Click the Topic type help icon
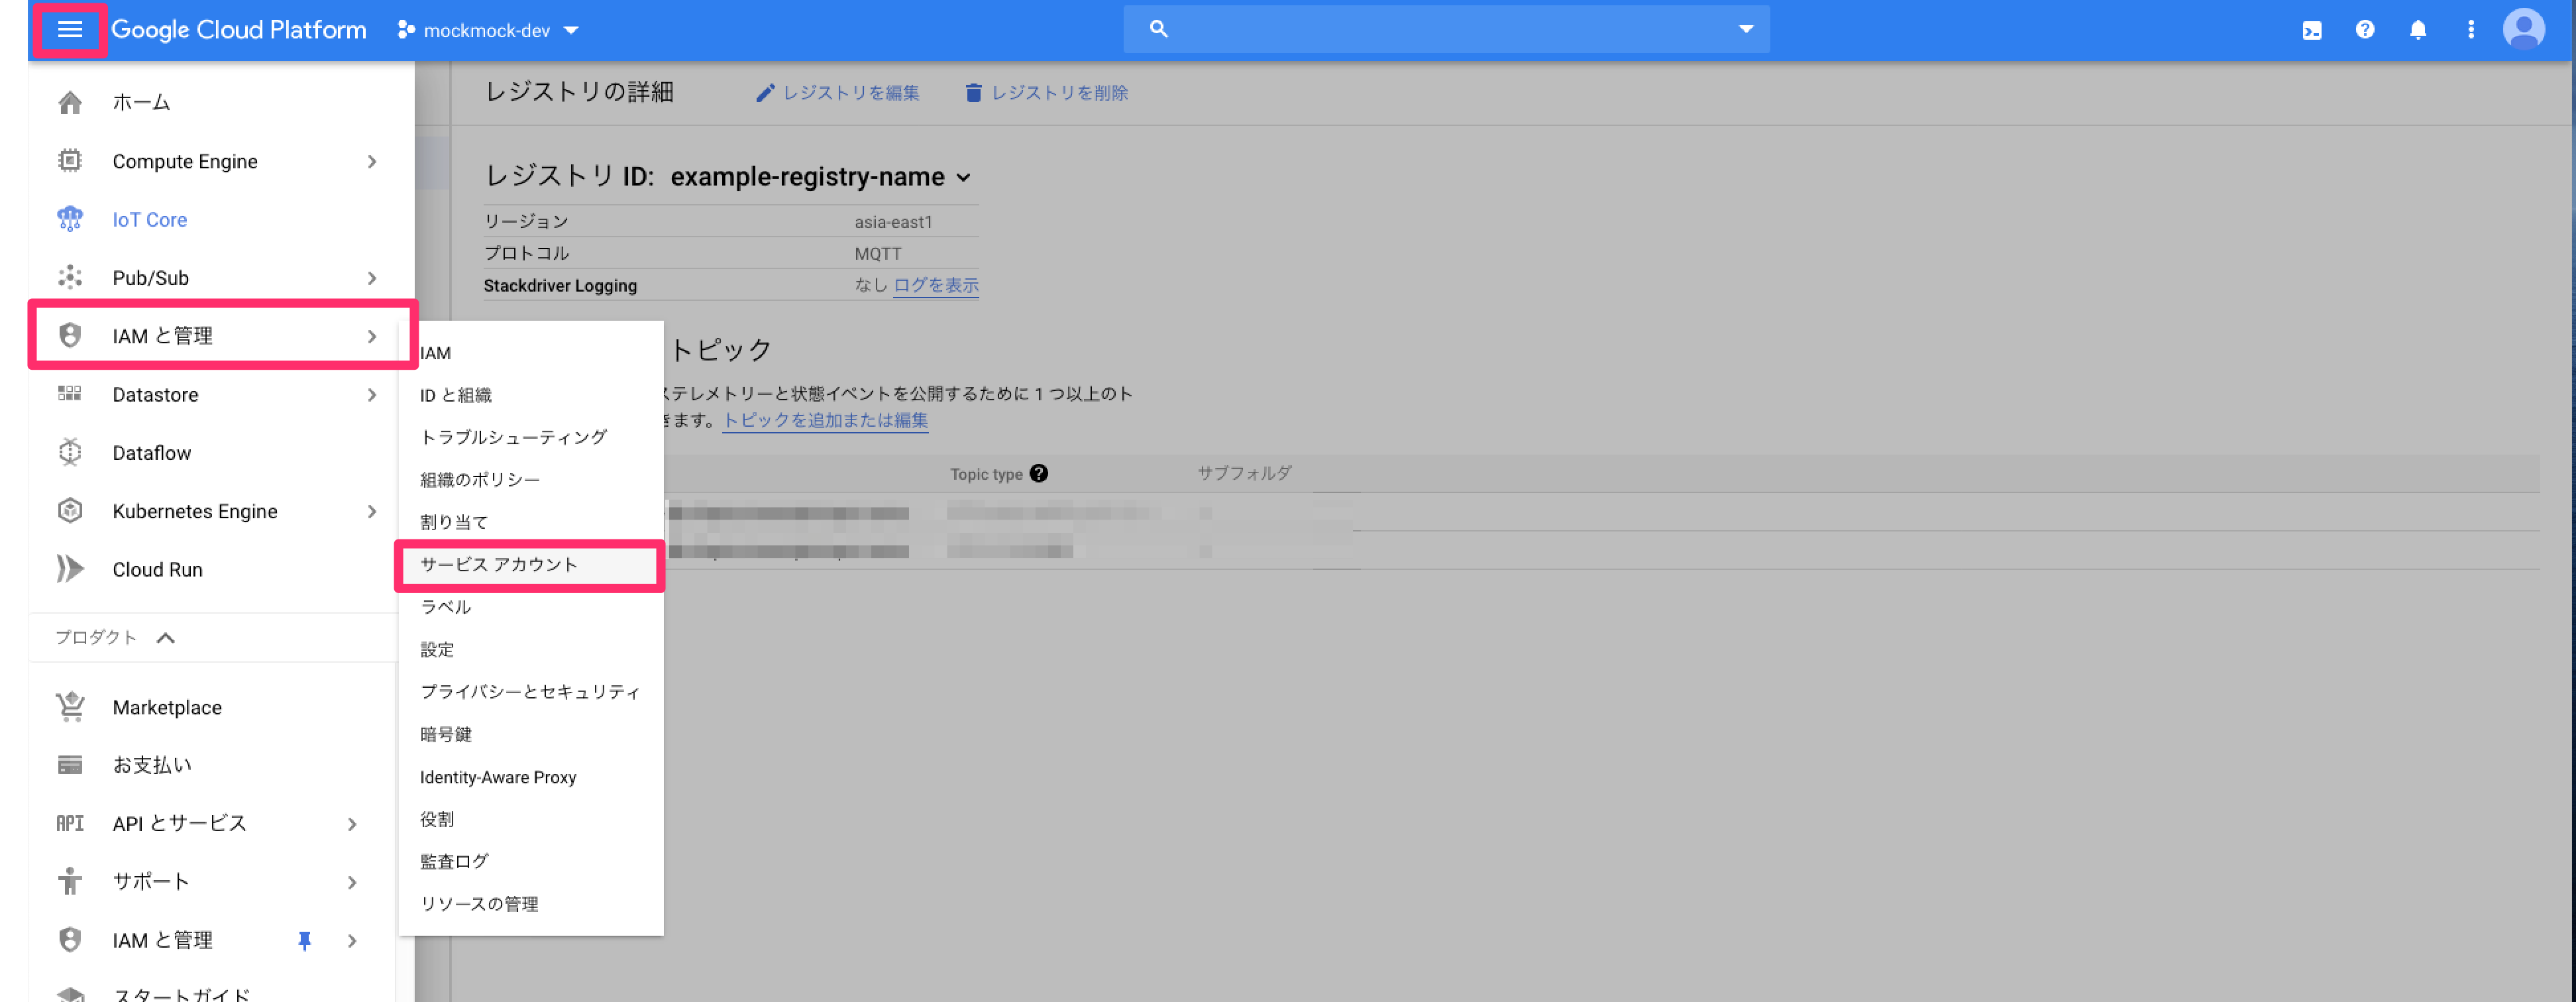This screenshot has height=1002, width=2576. 1039,474
